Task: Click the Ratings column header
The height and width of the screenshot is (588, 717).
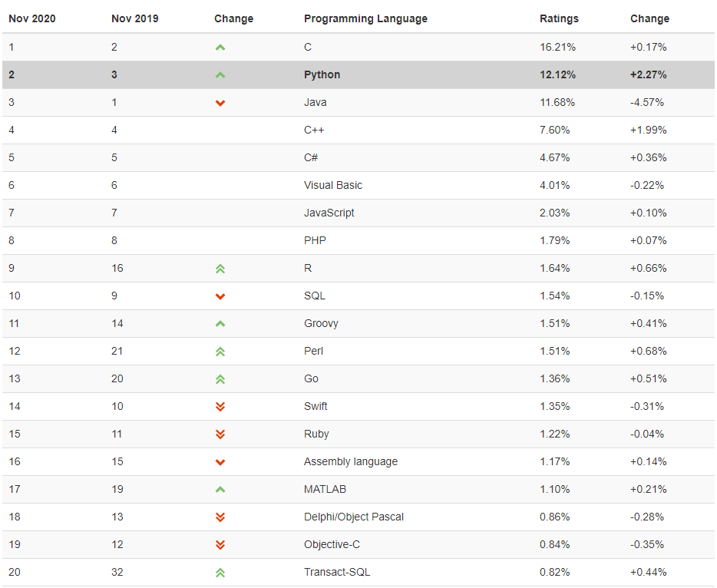Action: click(x=559, y=18)
